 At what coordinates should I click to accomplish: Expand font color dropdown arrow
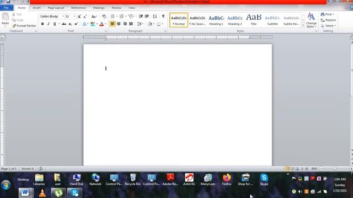point(105,24)
